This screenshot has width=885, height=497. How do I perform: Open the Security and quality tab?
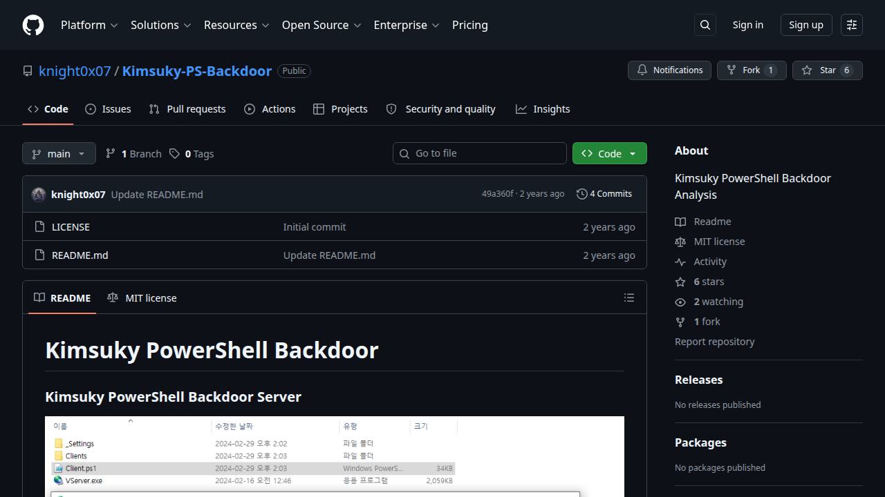[x=440, y=109]
